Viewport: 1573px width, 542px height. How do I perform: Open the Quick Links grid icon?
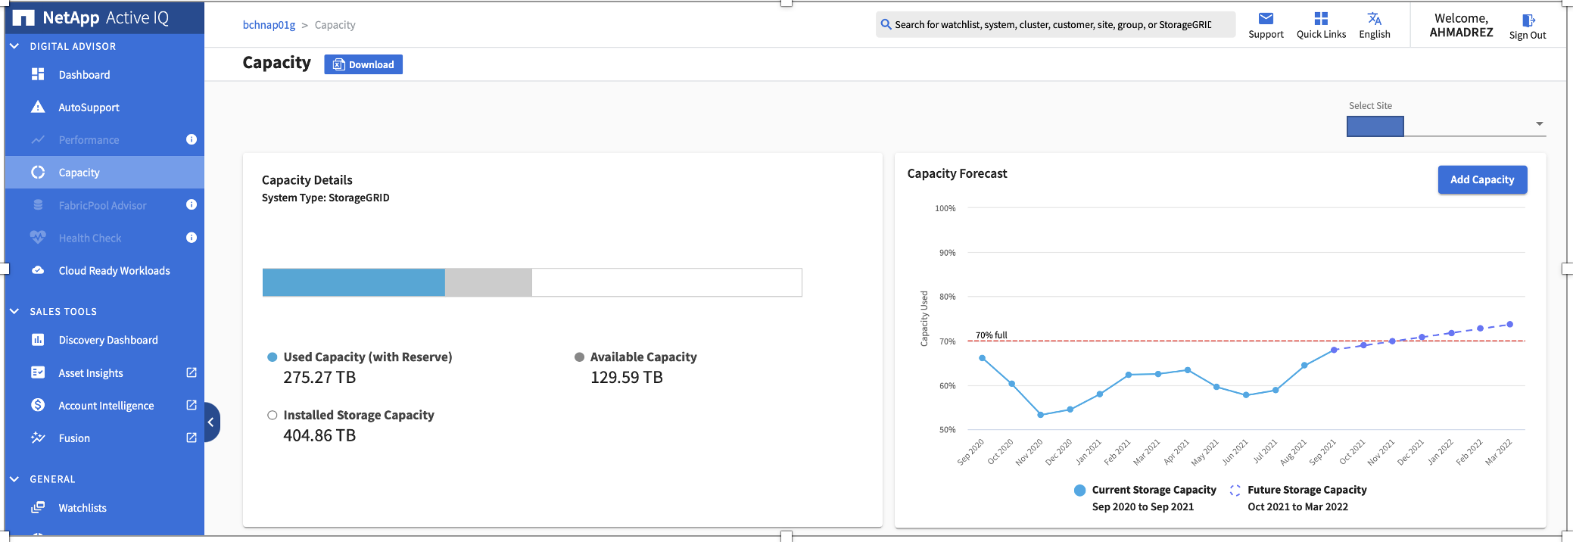pyautogui.click(x=1321, y=19)
